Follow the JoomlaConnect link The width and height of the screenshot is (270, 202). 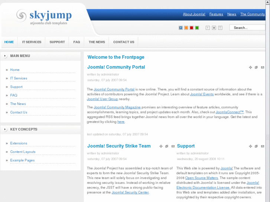230,112
